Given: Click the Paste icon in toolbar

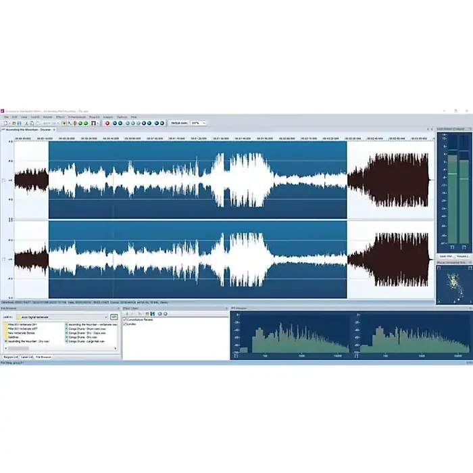Looking at the screenshot, I should tap(38, 123).
